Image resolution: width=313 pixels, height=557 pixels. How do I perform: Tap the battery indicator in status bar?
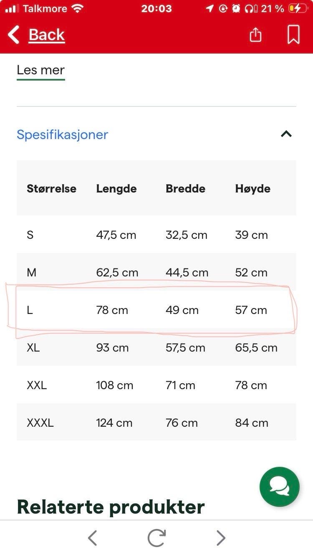(297, 8)
